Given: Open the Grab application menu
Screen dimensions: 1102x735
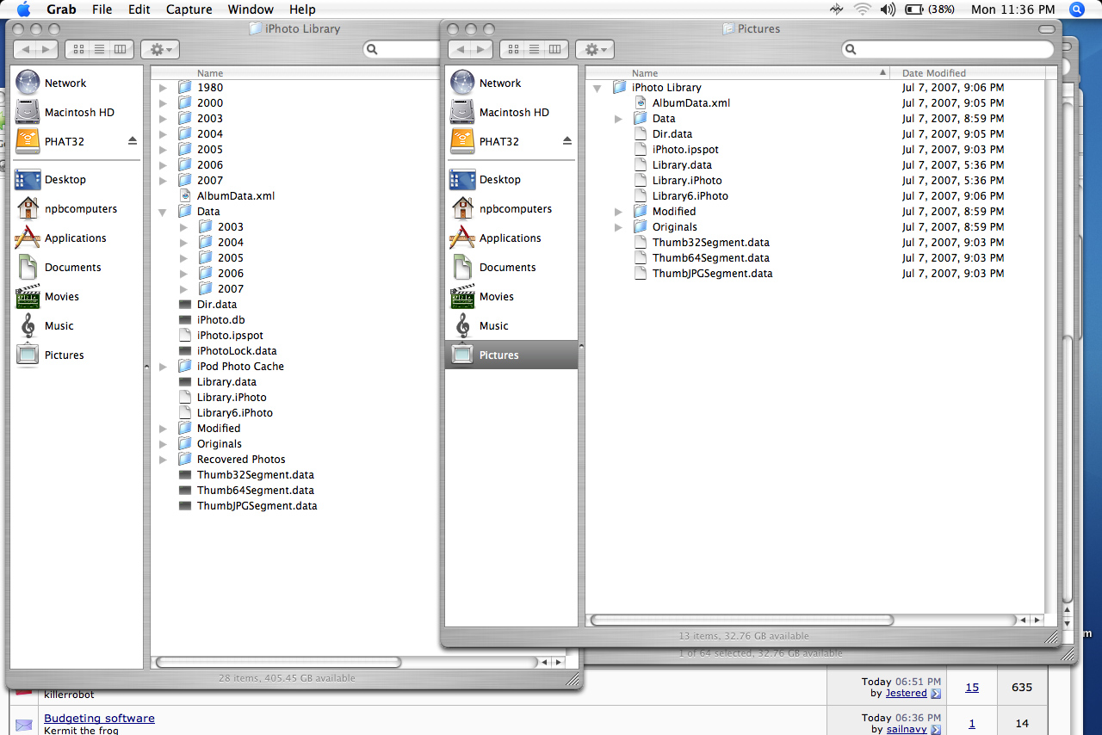Looking at the screenshot, I should click(61, 9).
